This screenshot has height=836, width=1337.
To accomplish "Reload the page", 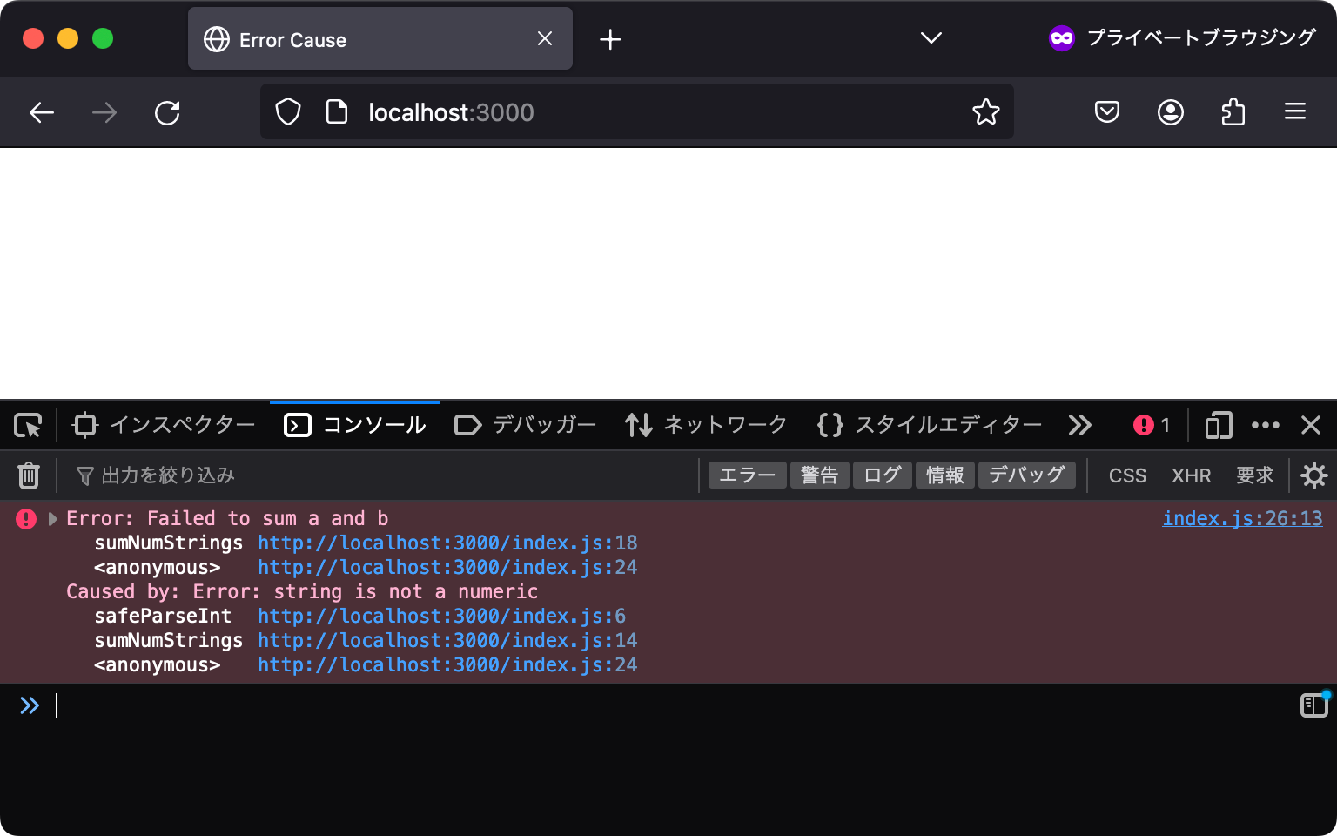I will pos(167,112).
